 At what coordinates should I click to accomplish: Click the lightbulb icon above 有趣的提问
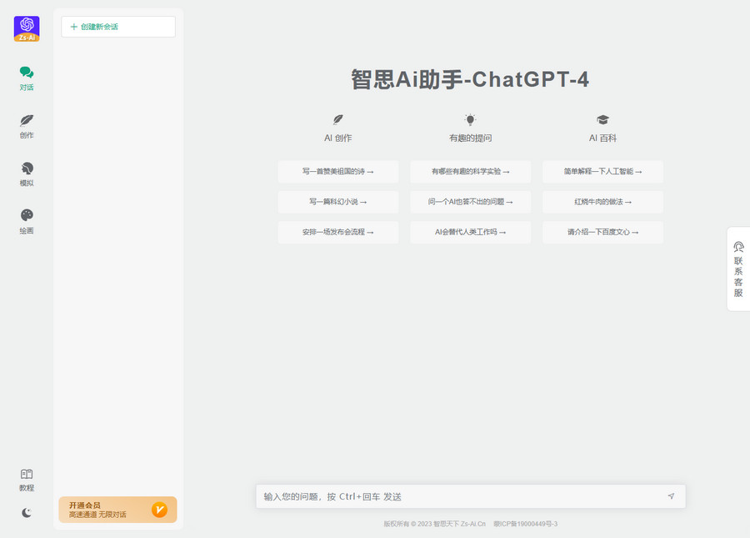tap(470, 118)
